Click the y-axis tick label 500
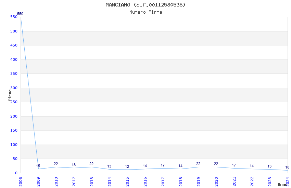291x188 pixels. pyautogui.click(x=14, y=31)
